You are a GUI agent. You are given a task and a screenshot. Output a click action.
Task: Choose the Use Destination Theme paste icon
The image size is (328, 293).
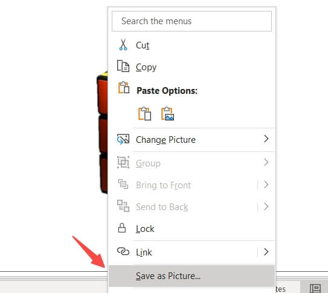coord(144,114)
